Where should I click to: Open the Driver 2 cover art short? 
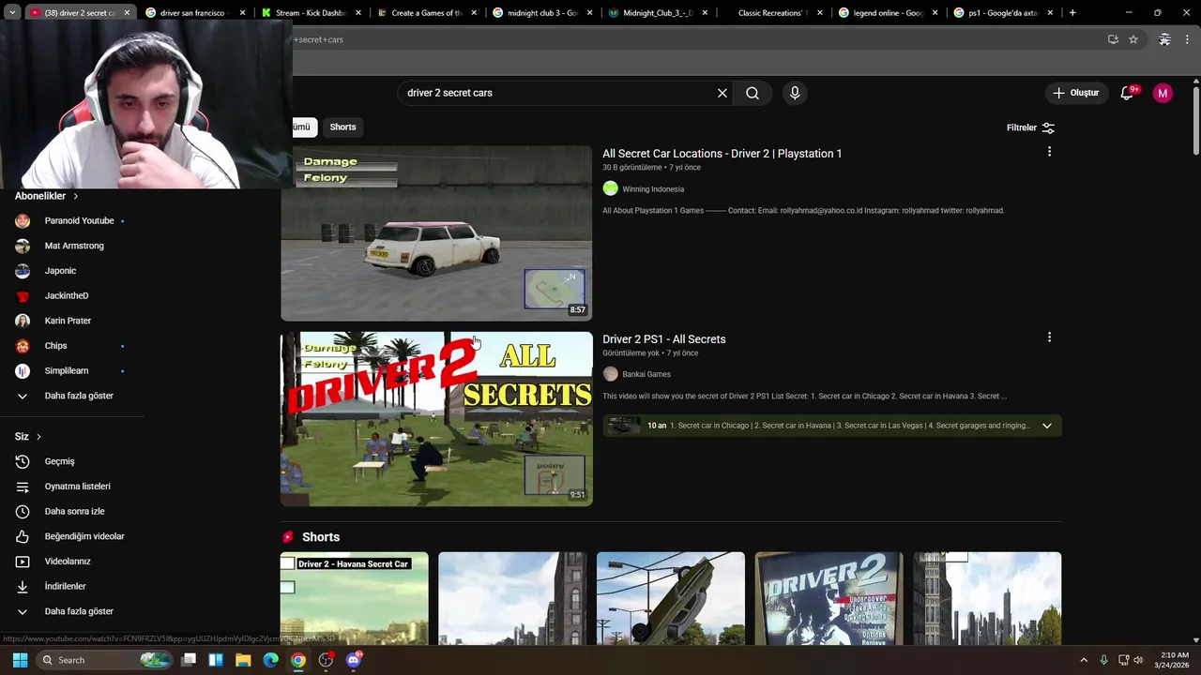point(829,598)
